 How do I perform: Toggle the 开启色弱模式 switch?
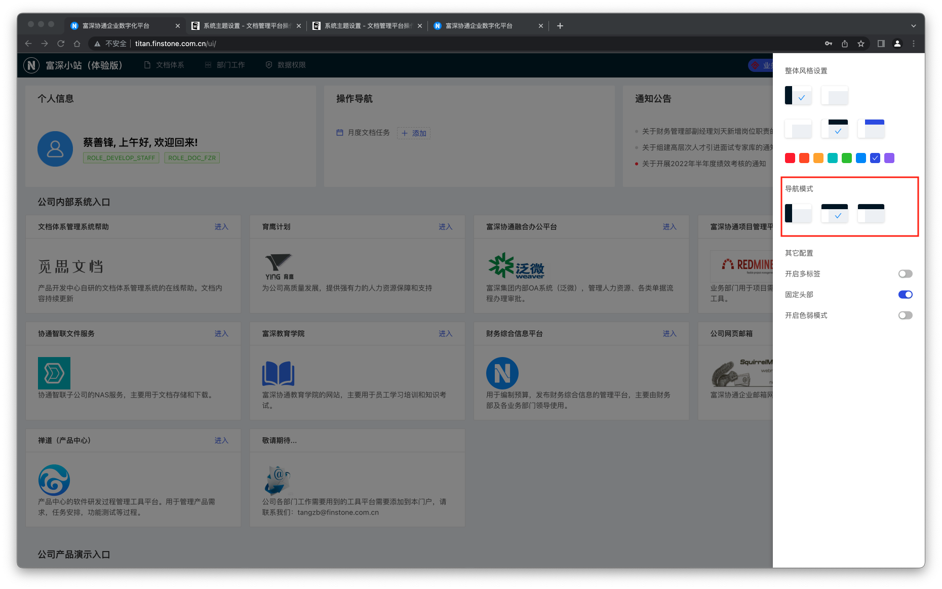(905, 316)
